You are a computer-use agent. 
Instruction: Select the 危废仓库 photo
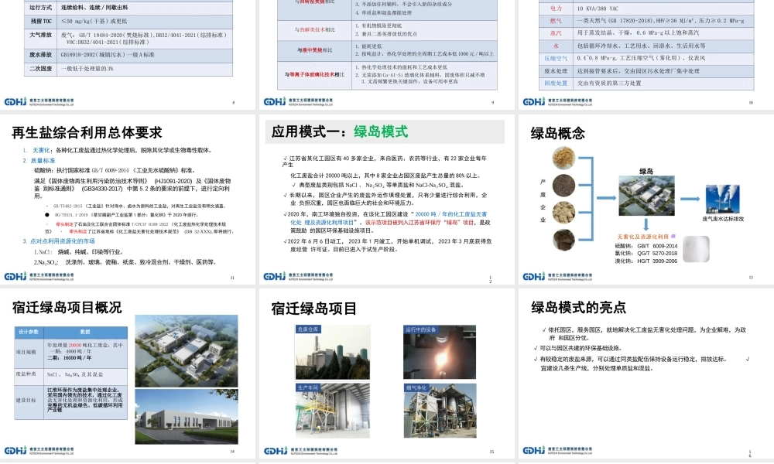(333, 352)
